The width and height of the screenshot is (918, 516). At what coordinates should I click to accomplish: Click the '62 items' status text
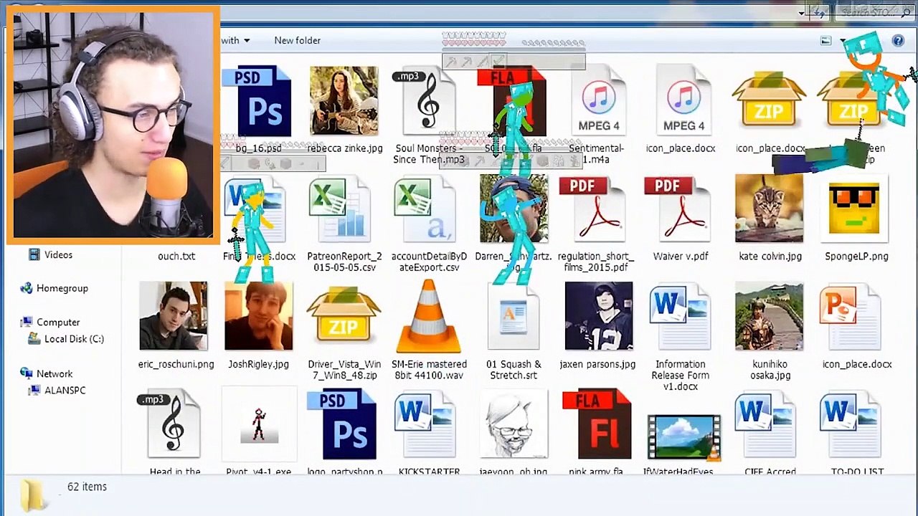tap(87, 487)
